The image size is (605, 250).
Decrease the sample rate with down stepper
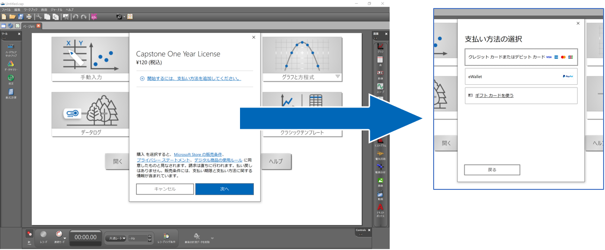tap(150, 240)
